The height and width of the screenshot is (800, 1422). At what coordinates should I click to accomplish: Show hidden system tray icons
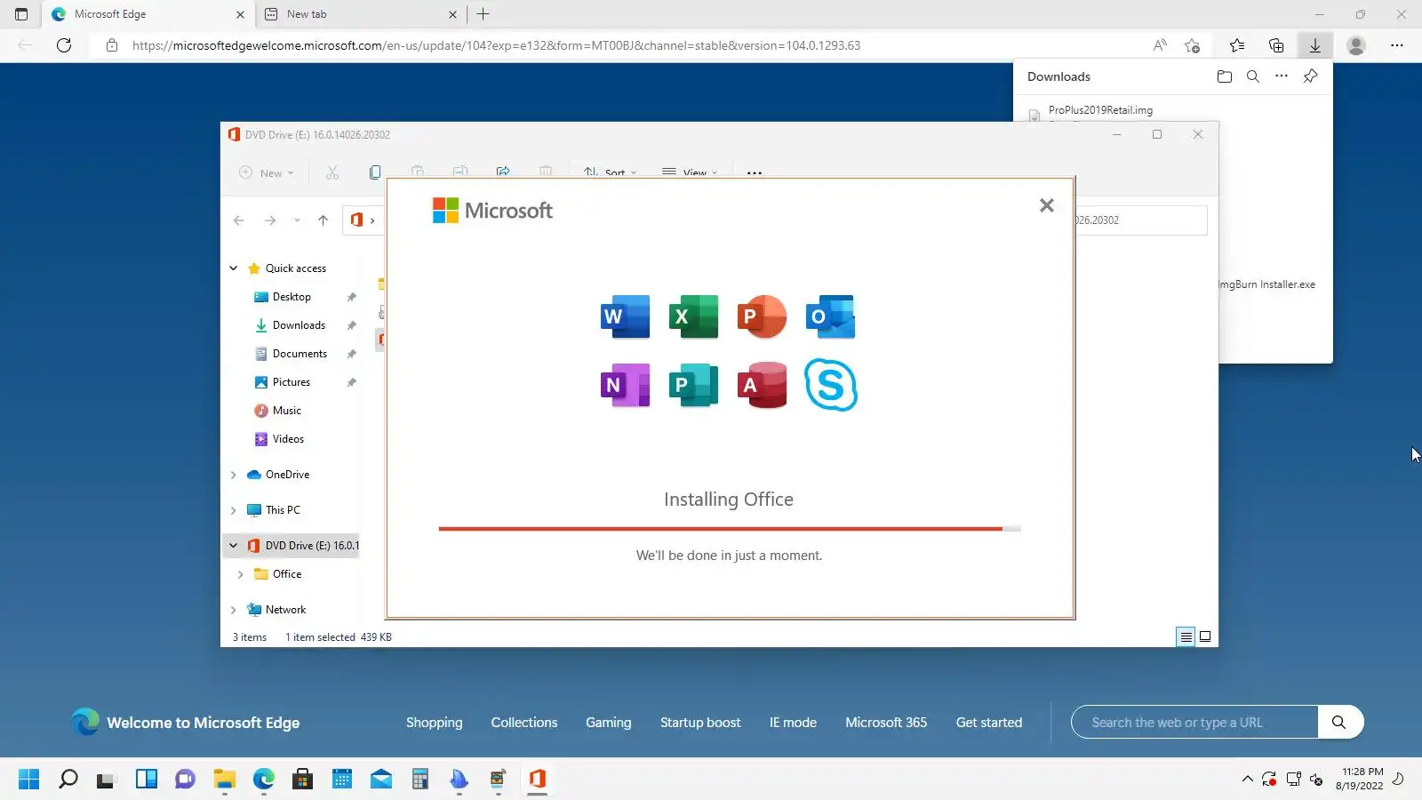[x=1248, y=780]
